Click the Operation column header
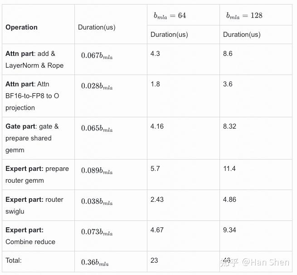The width and height of the screenshot is (297, 275). pyautogui.click(x=38, y=24)
